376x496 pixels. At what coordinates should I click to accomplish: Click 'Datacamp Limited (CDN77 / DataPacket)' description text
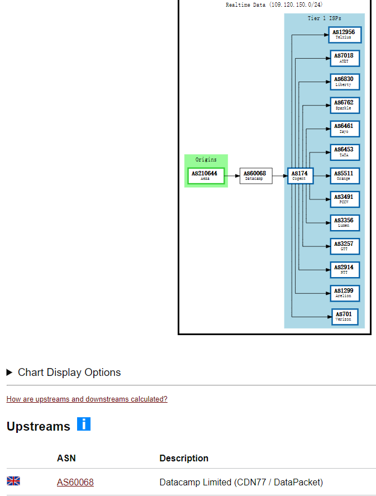241,482
